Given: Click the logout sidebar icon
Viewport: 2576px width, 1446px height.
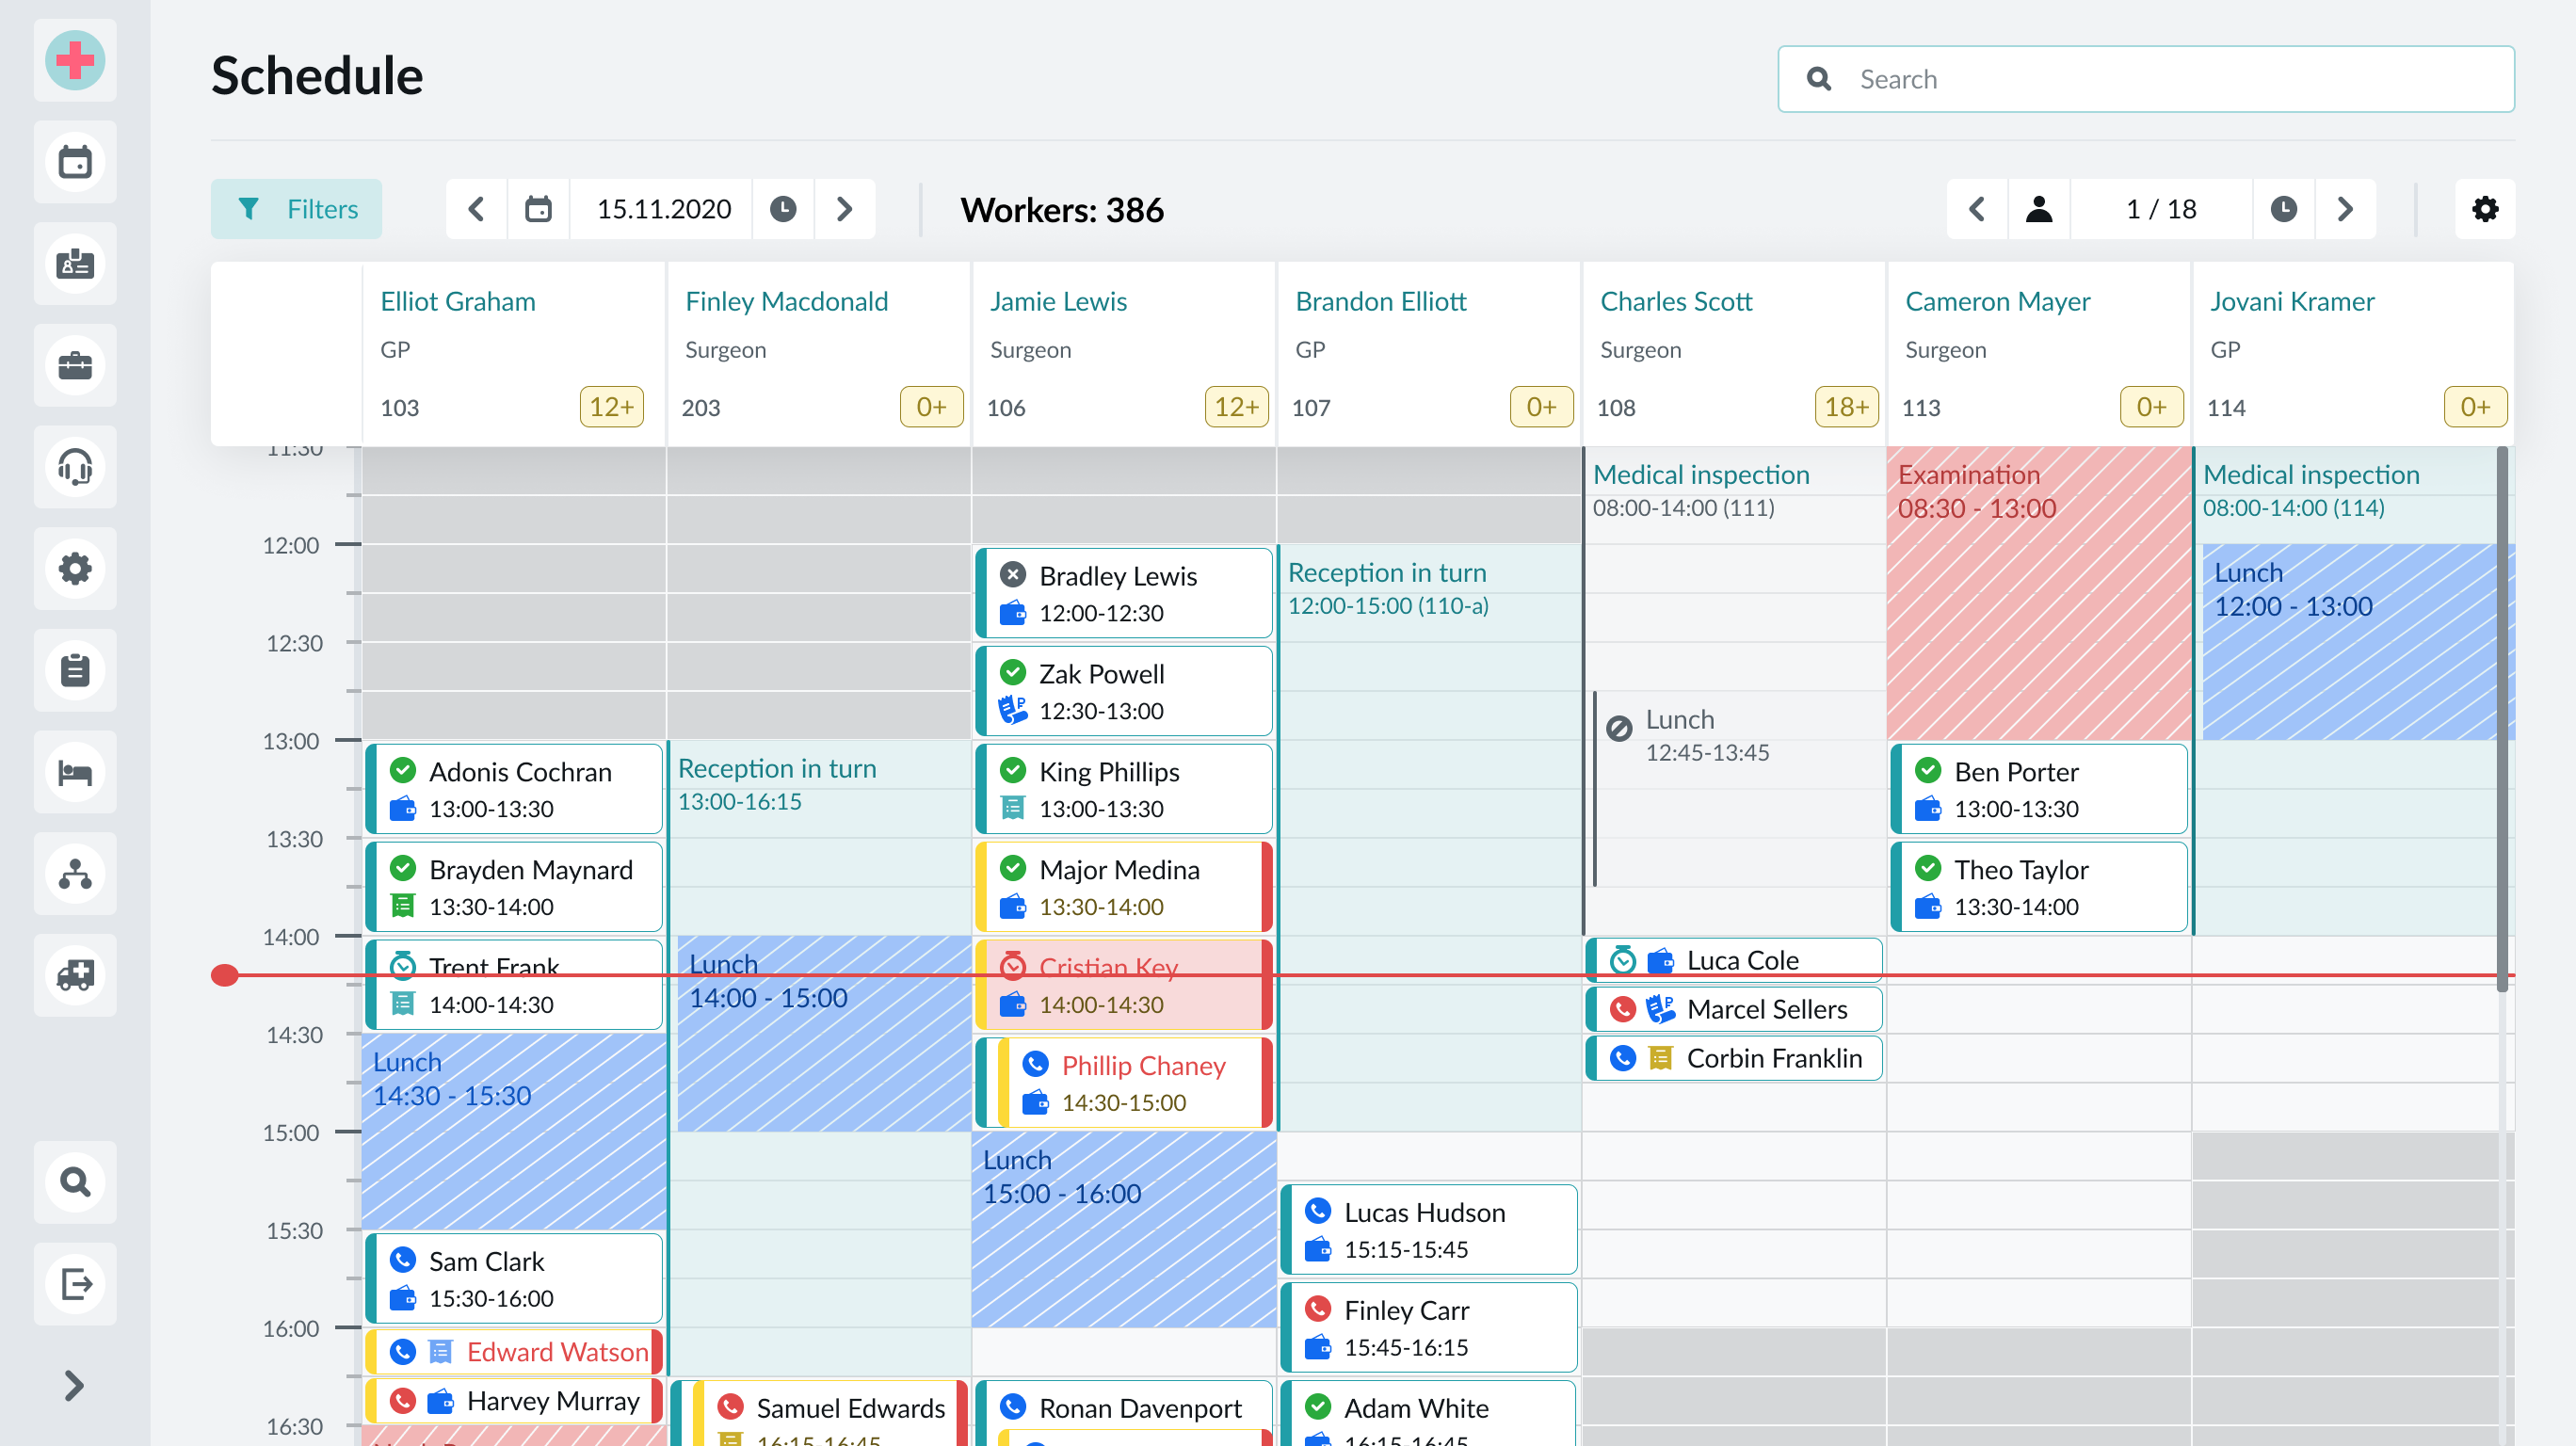Looking at the screenshot, I should click(x=75, y=1283).
